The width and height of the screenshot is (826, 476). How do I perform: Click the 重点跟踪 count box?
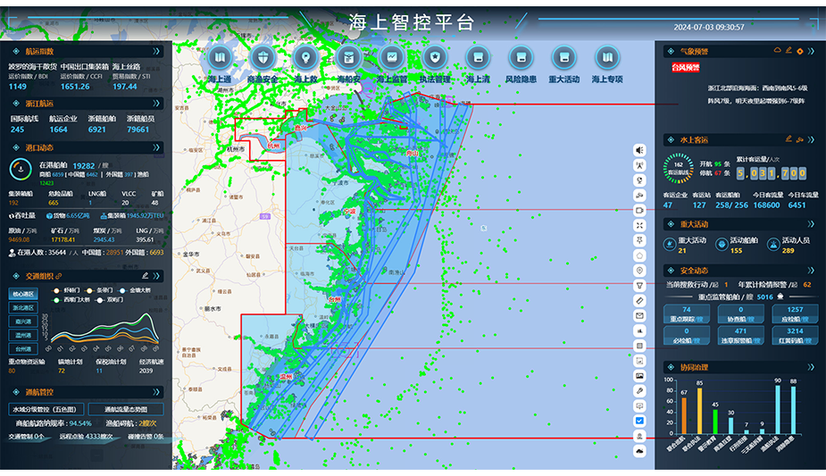click(687, 313)
